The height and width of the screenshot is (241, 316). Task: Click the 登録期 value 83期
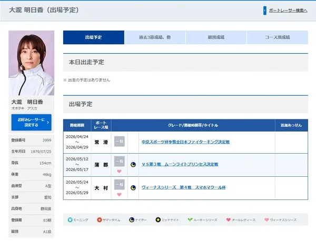(47, 220)
